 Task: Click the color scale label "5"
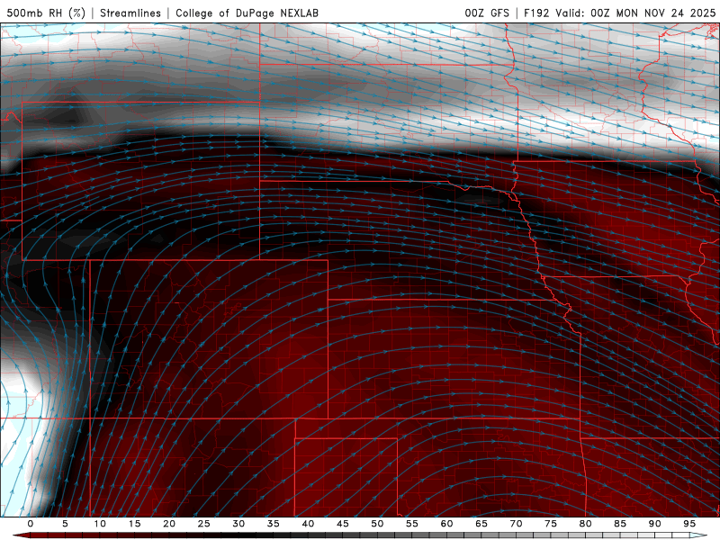(65, 524)
